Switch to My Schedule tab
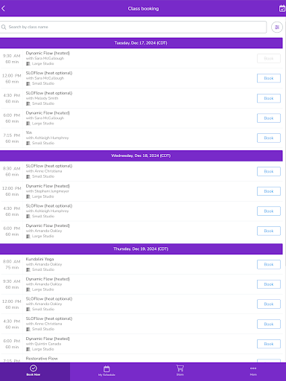 tap(107, 371)
